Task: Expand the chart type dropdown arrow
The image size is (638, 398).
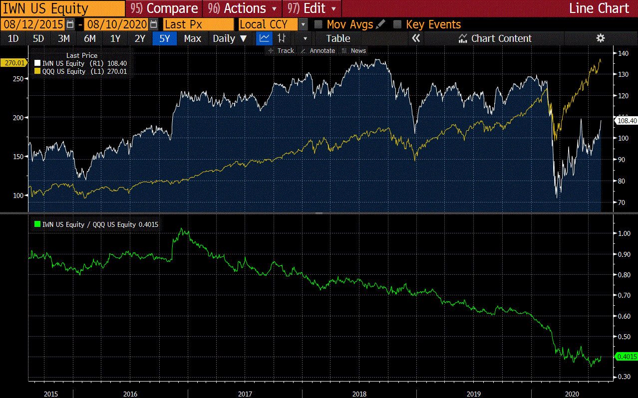Action: click(x=306, y=38)
